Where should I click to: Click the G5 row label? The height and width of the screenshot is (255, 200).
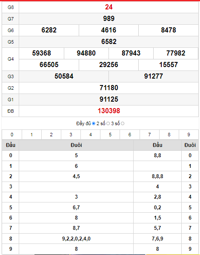[x=11, y=42]
